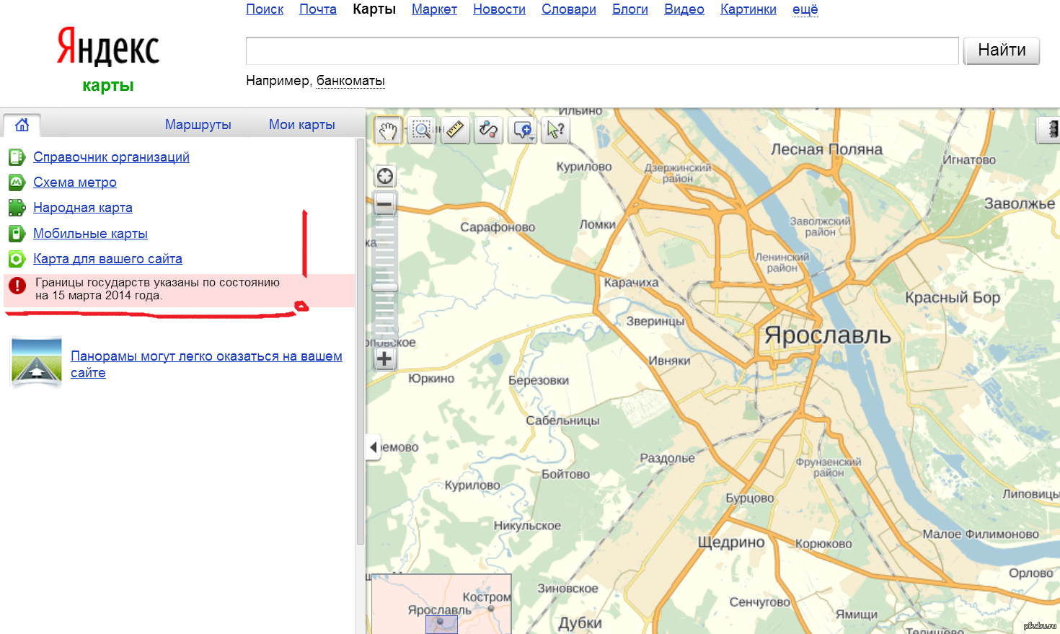Zoom out with the minus button

pyautogui.click(x=385, y=203)
